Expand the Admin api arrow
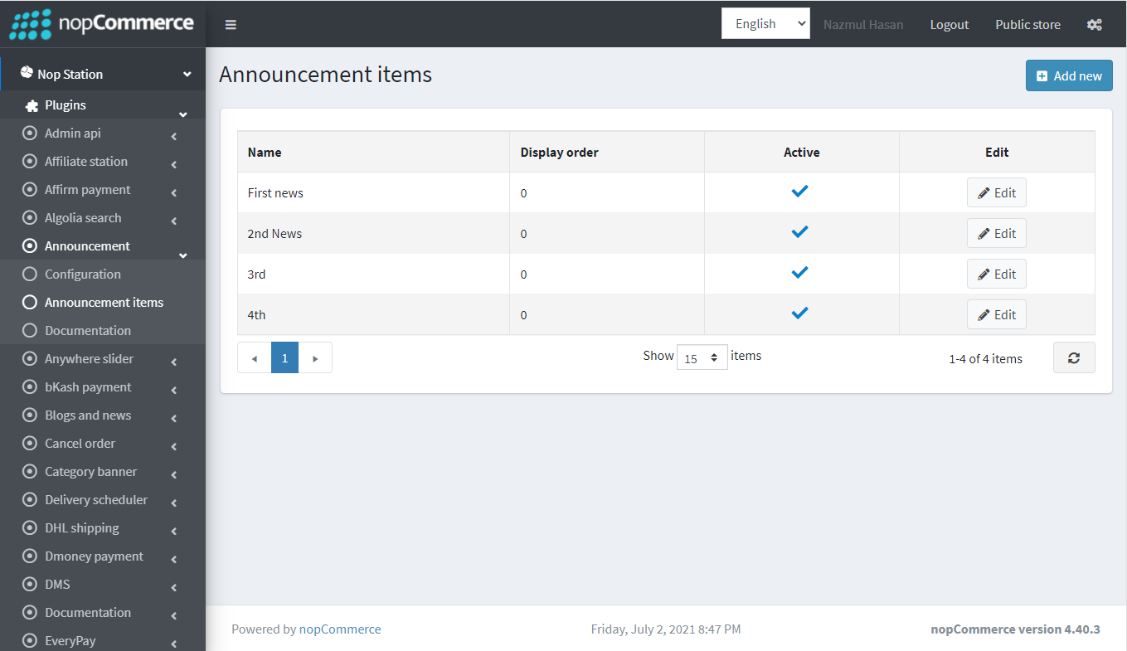This screenshot has height=651, width=1127. point(174,137)
